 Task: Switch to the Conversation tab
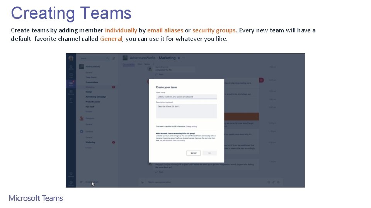click(x=128, y=64)
